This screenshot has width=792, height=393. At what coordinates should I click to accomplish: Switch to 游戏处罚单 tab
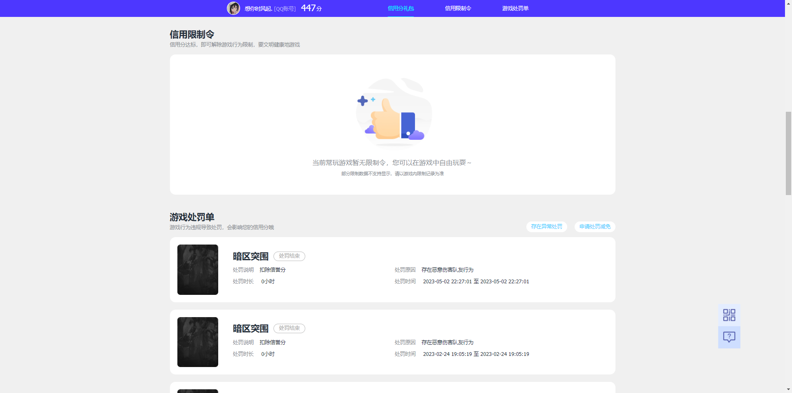pyautogui.click(x=515, y=8)
